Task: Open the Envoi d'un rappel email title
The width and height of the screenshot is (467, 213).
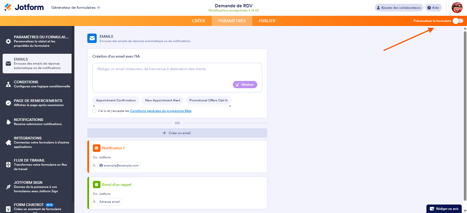Action: 117,185
